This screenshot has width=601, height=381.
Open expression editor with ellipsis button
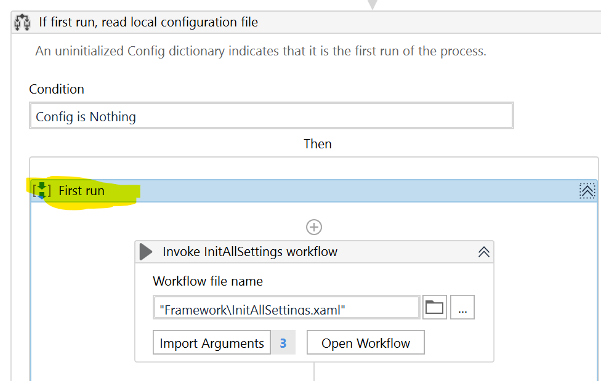tap(462, 307)
